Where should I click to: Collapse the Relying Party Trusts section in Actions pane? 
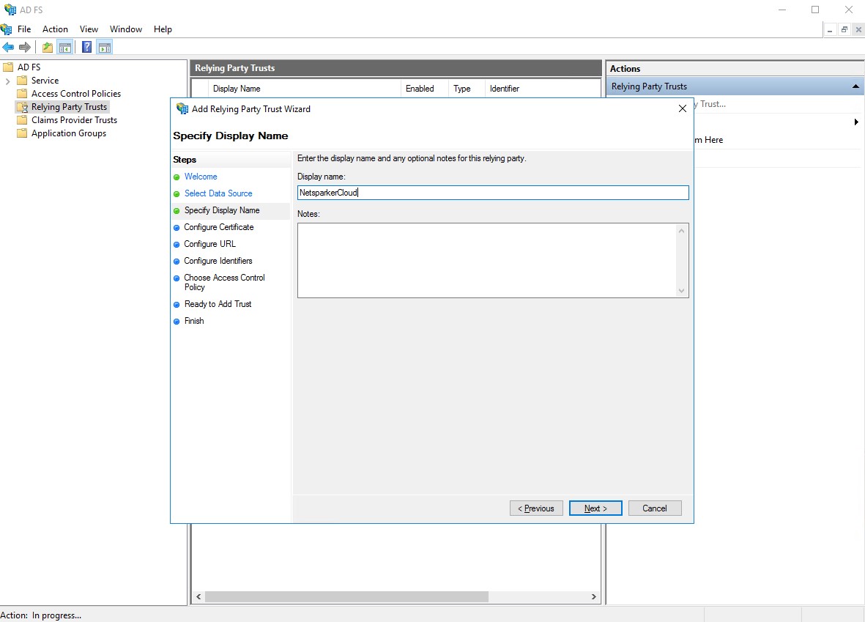pyautogui.click(x=855, y=86)
